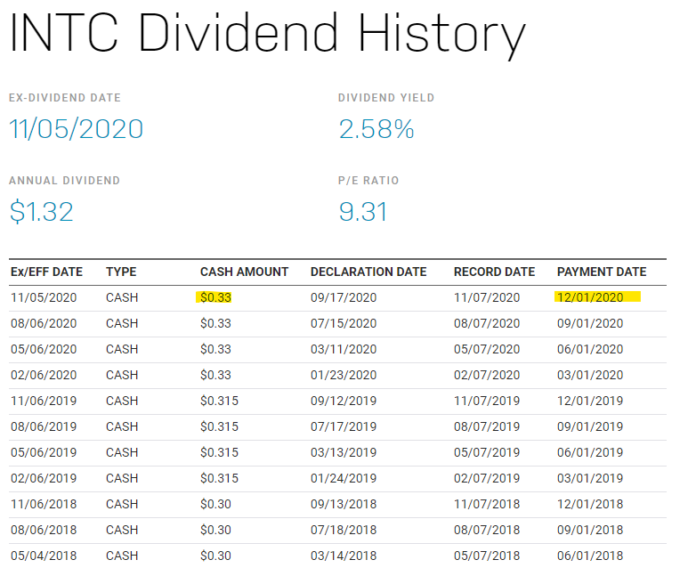Click record date 05/07/2018
Screen dimensions: 688x568
pyautogui.click(x=487, y=556)
